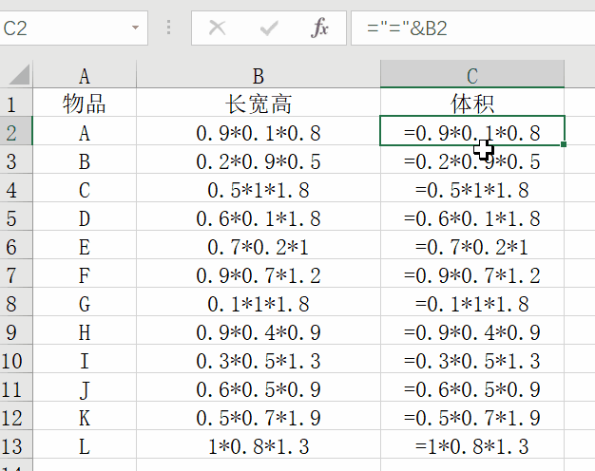Viewport: 595px width, 471px height.
Task: Select row 4 header
Action: click(16, 188)
